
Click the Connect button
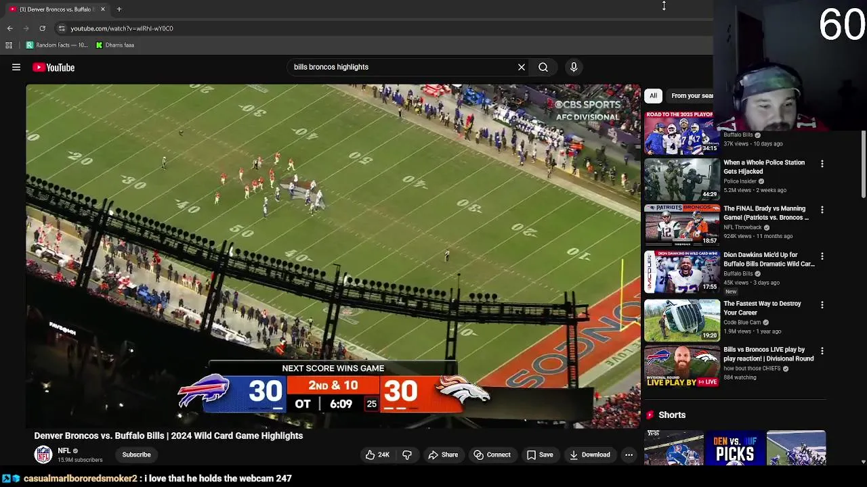click(x=492, y=455)
